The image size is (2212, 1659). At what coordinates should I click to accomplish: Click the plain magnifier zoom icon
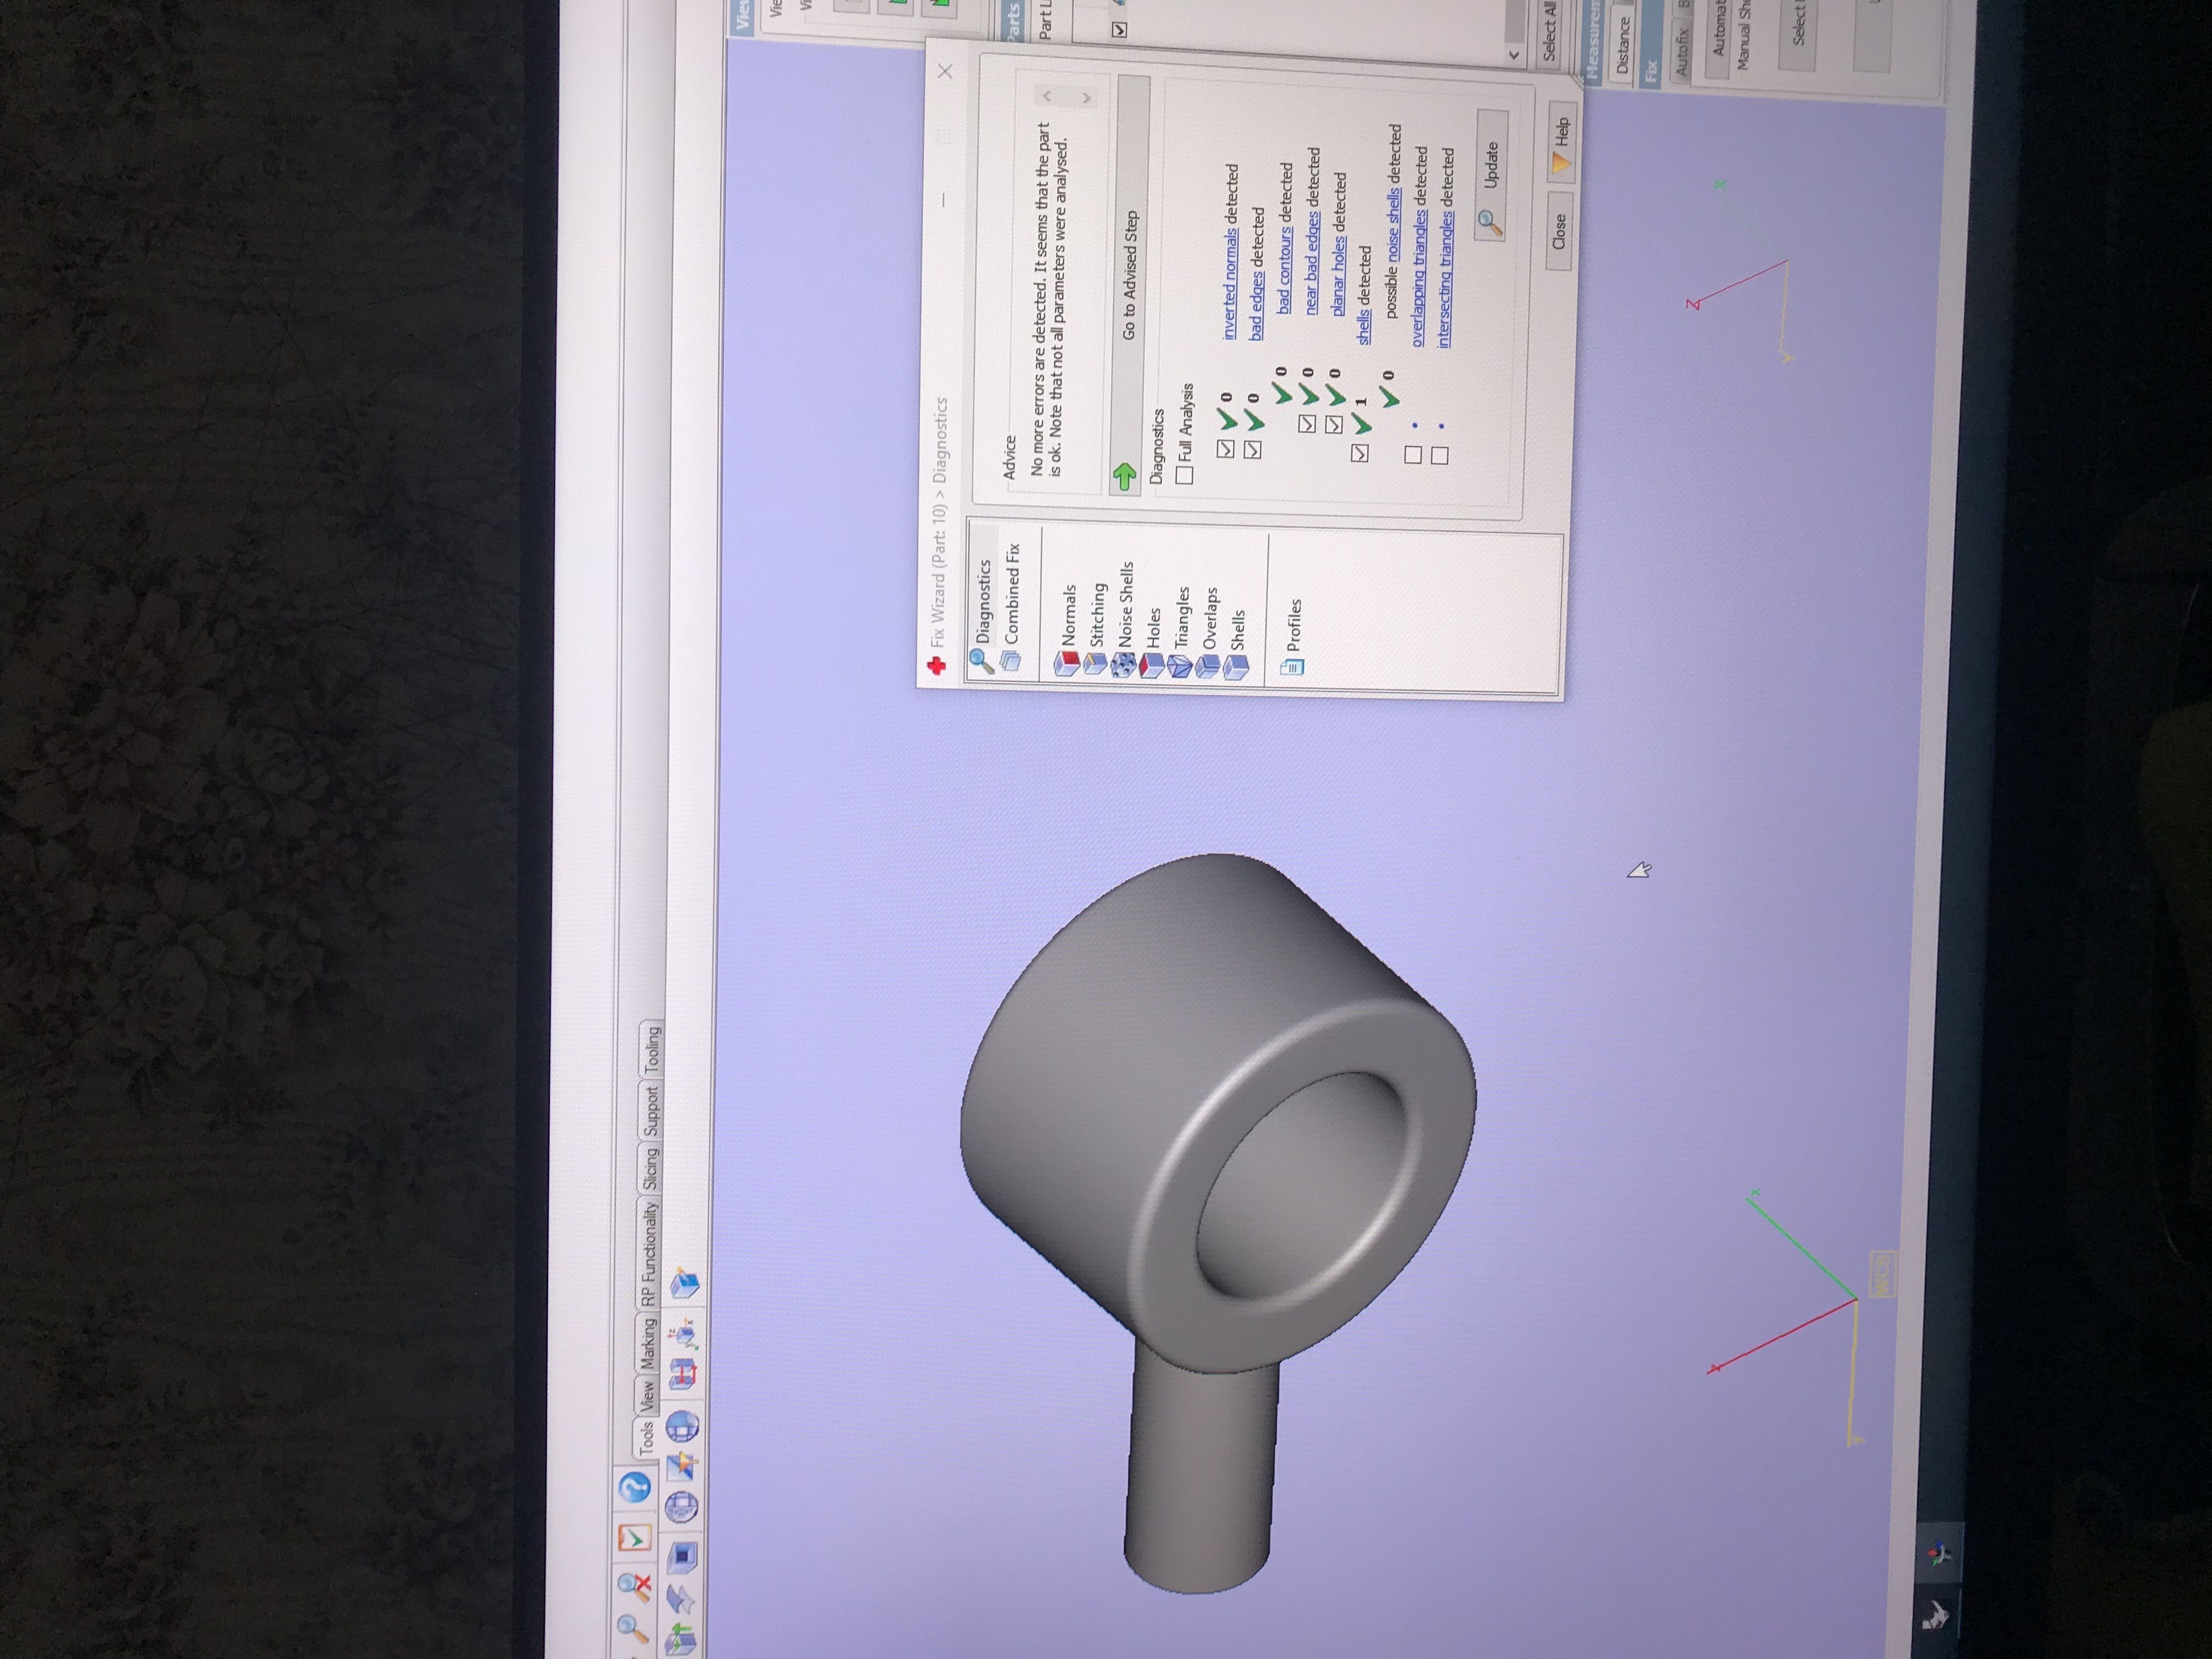tap(633, 1628)
